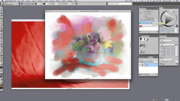Select the Magic Wand tool
The width and height of the screenshot is (180, 101).
click(1, 26)
